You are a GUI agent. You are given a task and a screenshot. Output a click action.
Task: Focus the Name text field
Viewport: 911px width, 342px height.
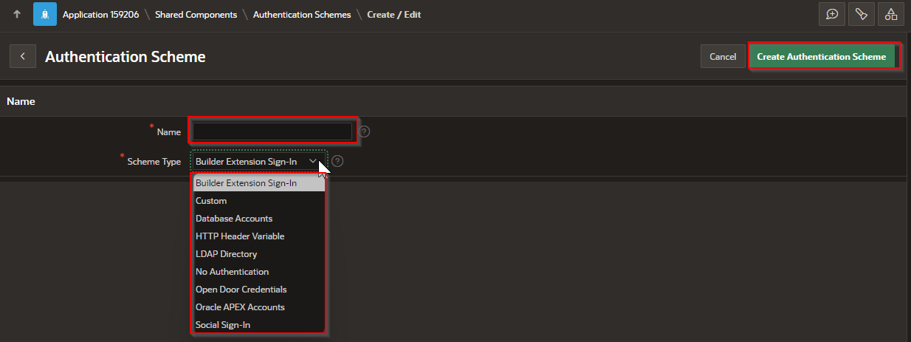click(272, 131)
